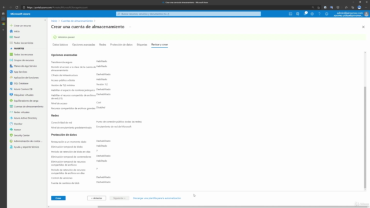This screenshot has width=370, height=208.
Task: Open Grupos de recursos icon
Action: [x=11, y=60]
